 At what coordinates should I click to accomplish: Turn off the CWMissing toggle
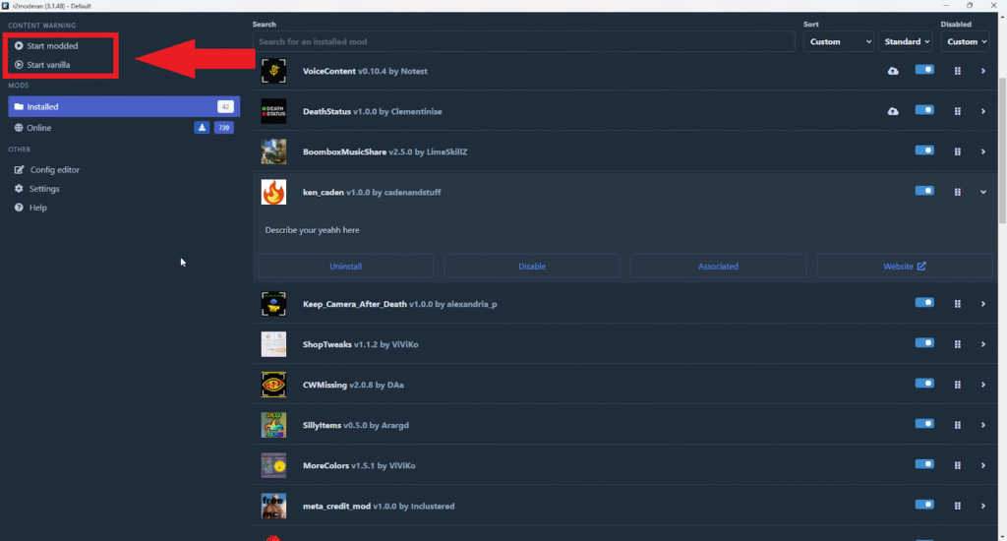tap(924, 384)
